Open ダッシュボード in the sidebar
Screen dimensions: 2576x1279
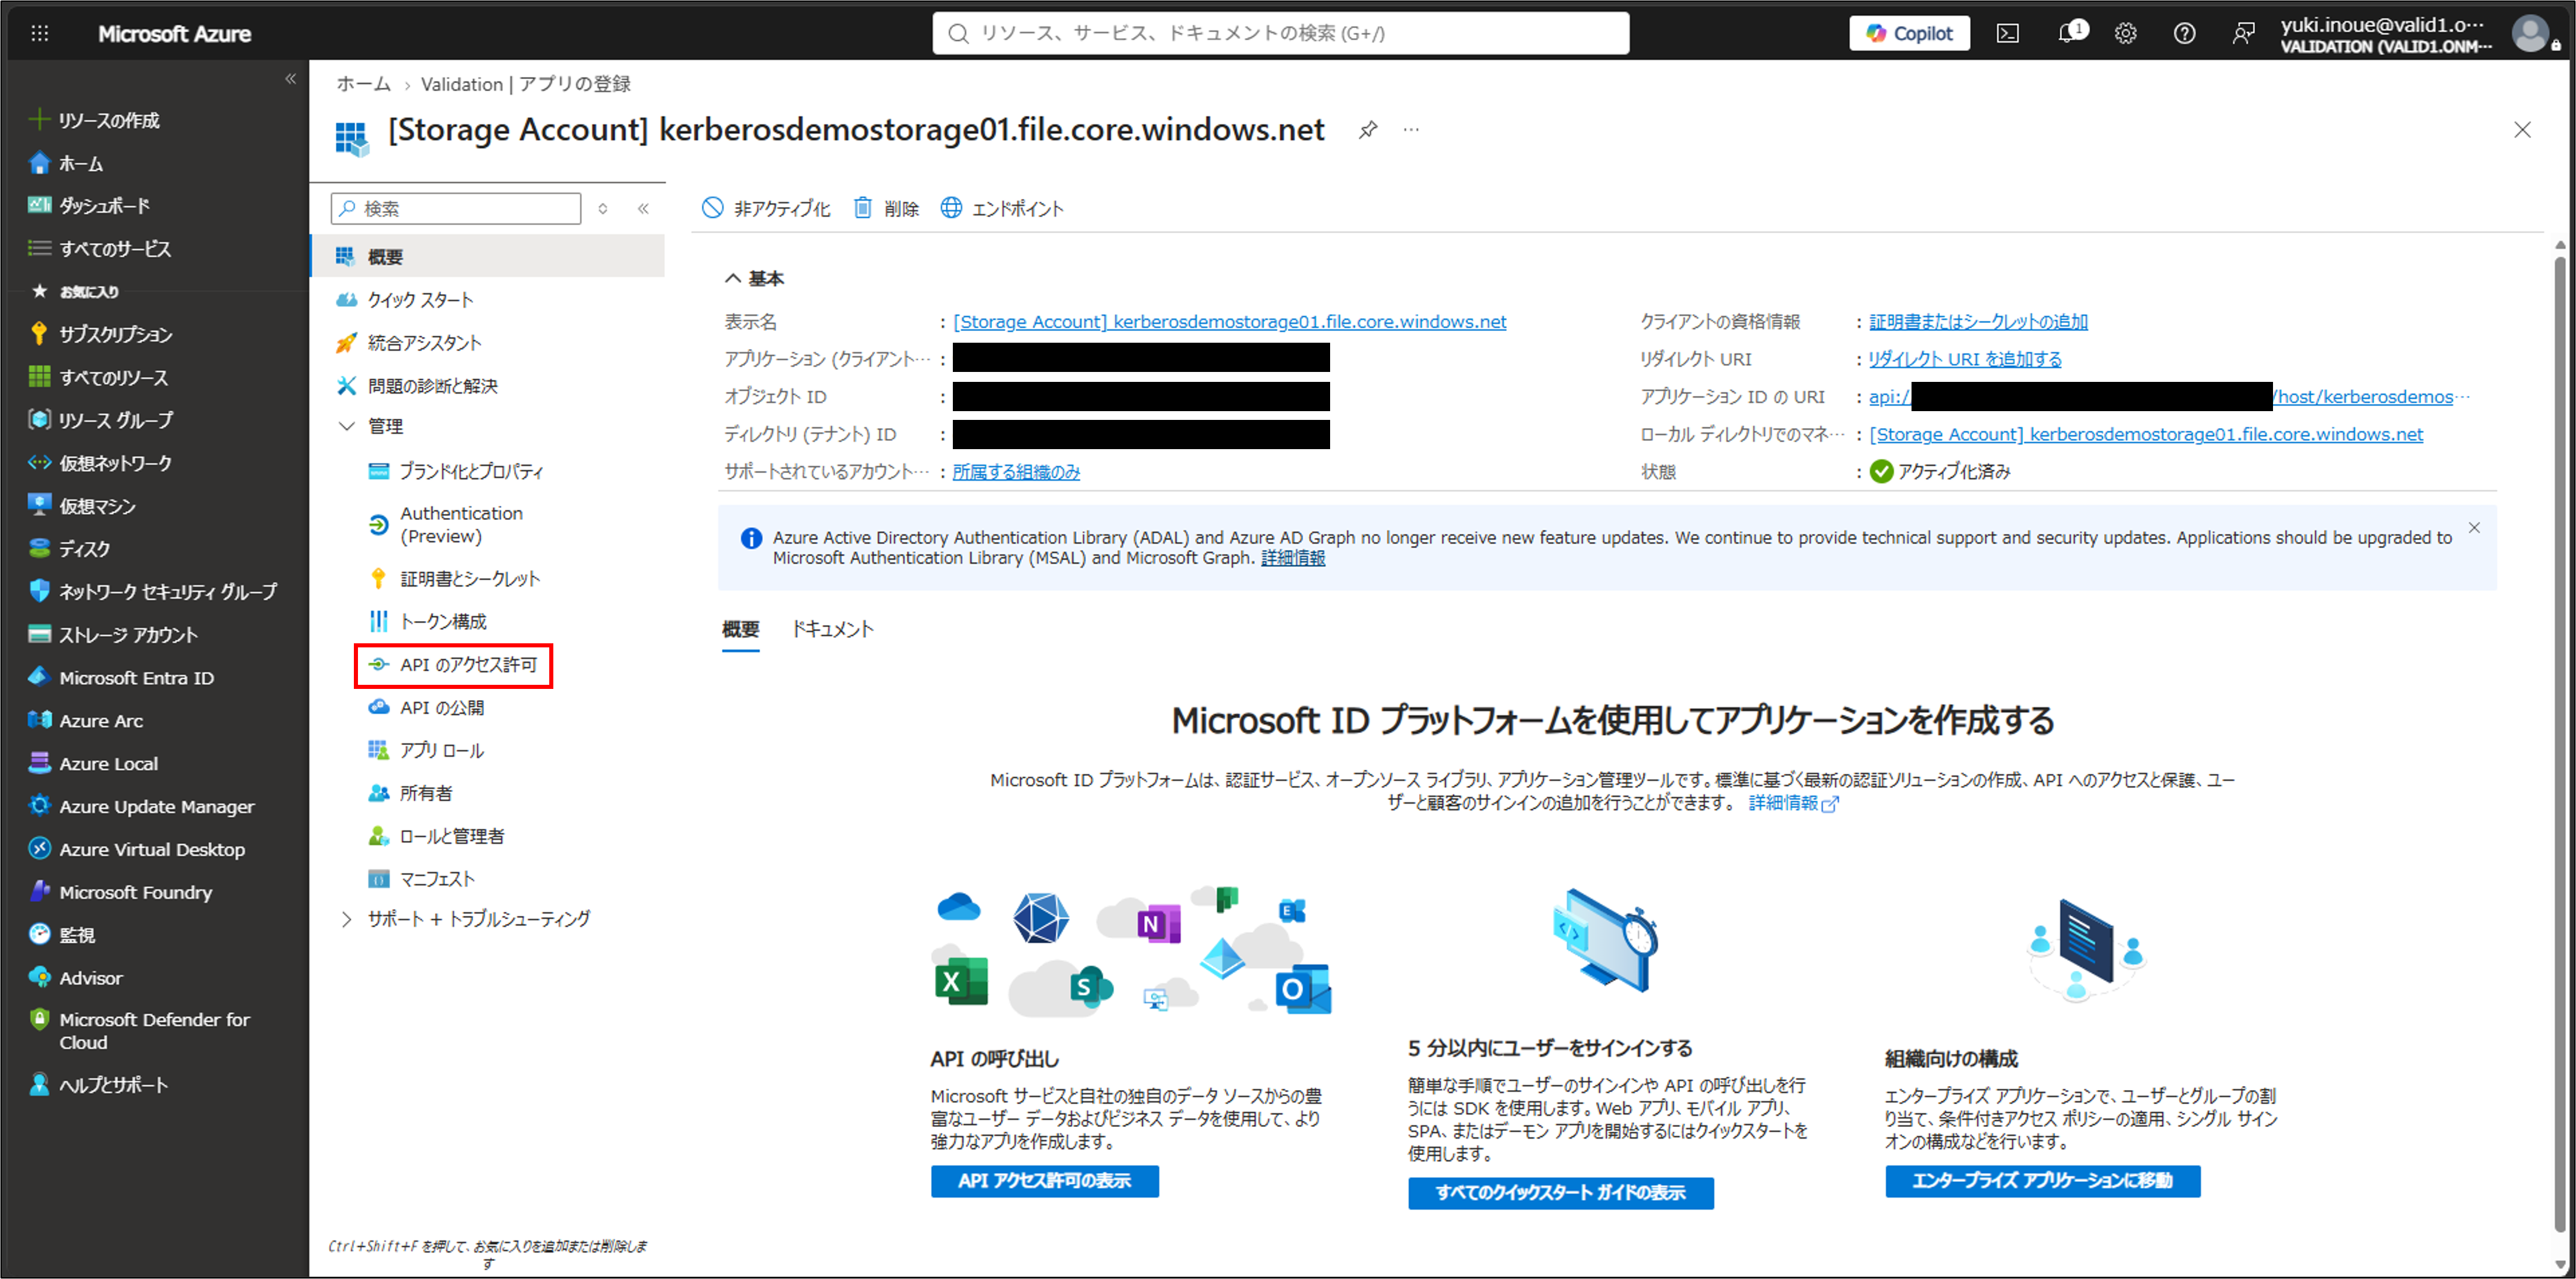(x=90, y=205)
